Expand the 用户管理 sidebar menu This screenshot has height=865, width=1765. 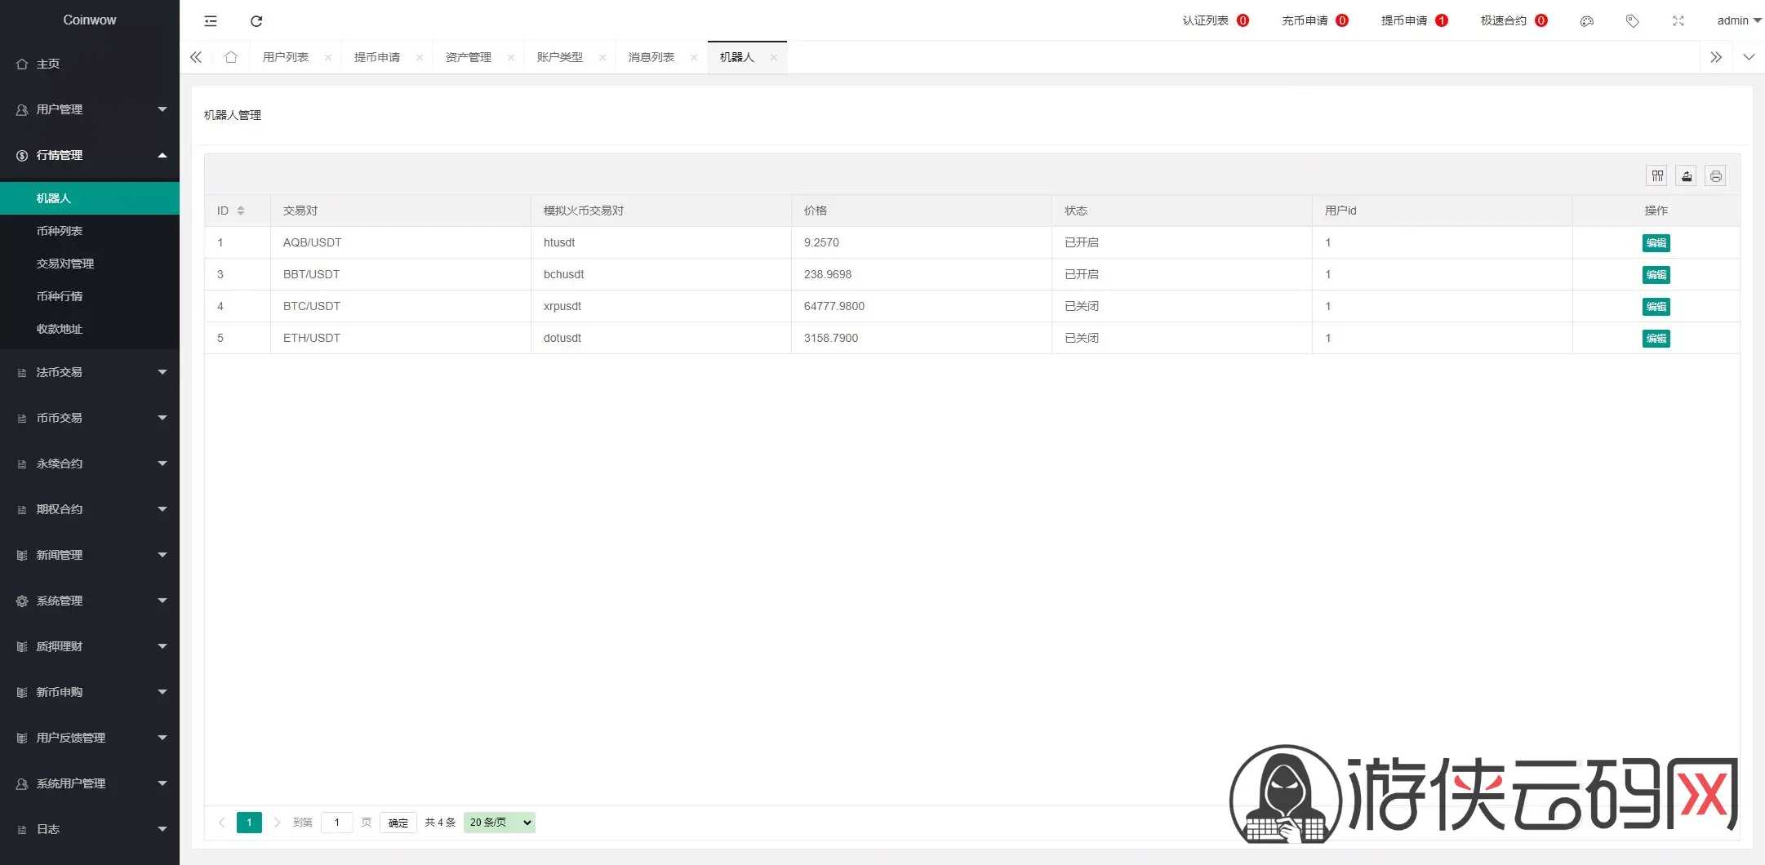coord(90,109)
